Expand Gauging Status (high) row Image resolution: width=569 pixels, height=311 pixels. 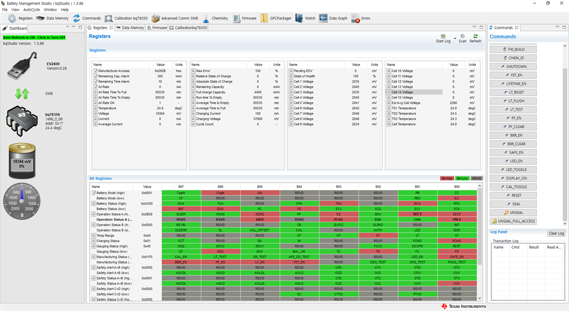pyautogui.click(x=94, y=246)
